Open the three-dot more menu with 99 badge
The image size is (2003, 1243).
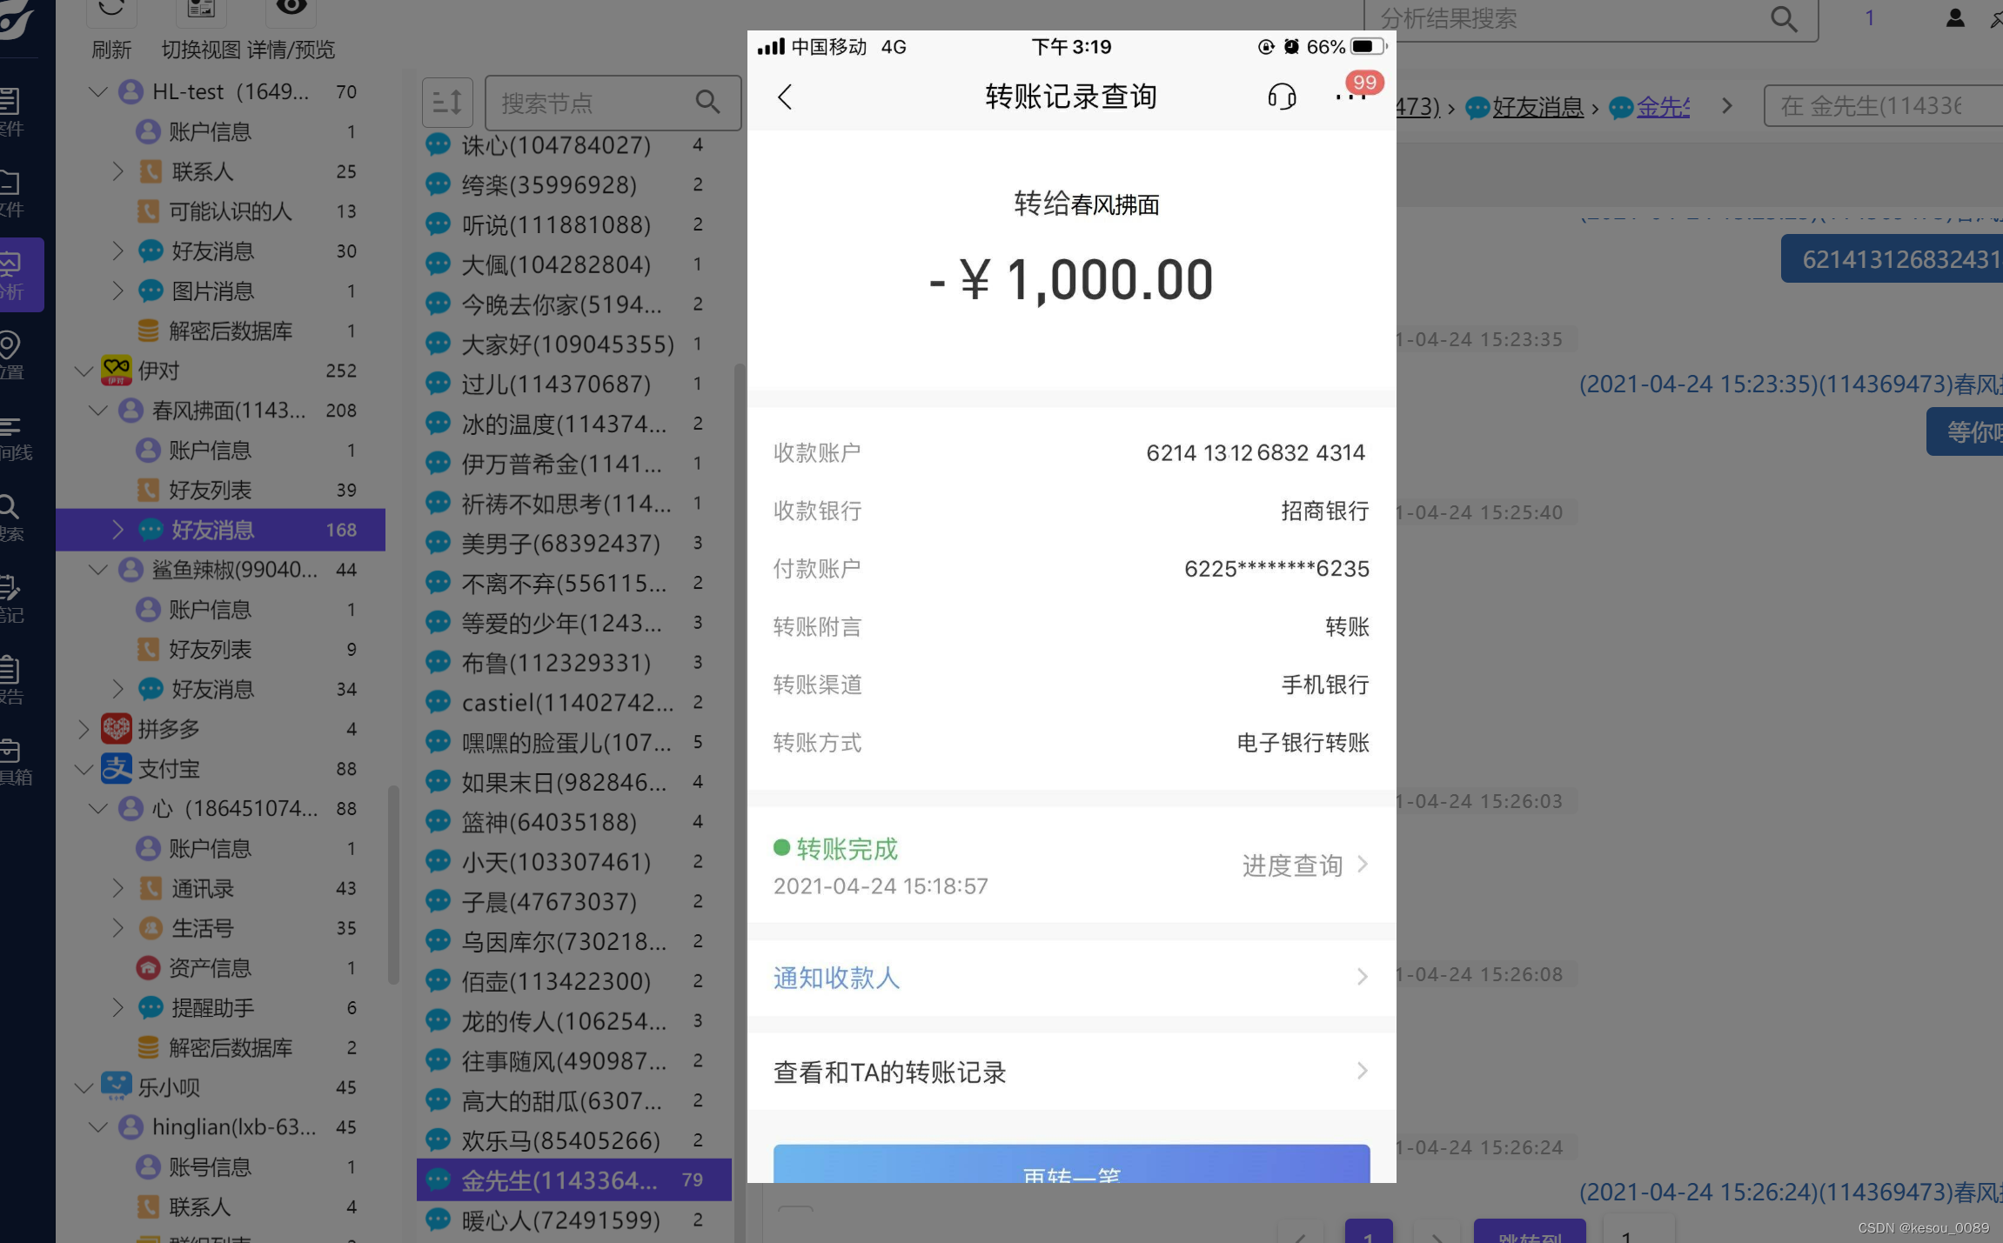1350,96
